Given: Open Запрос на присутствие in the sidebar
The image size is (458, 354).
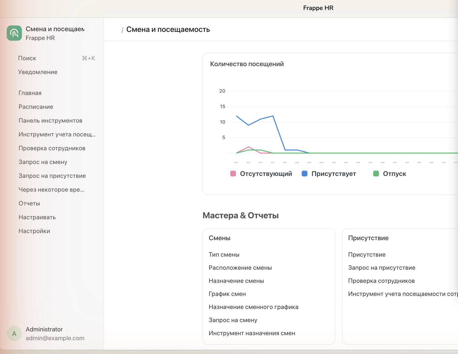Looking at the screenshot, I should (52, 176).
